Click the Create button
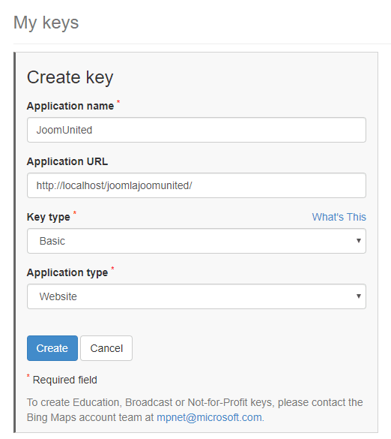 [x=52, y=348]
